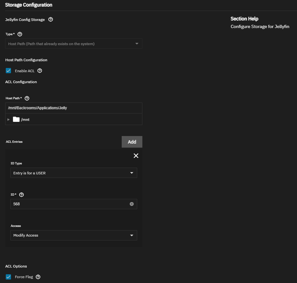Click the help icon beside Type label

[20, 34]
